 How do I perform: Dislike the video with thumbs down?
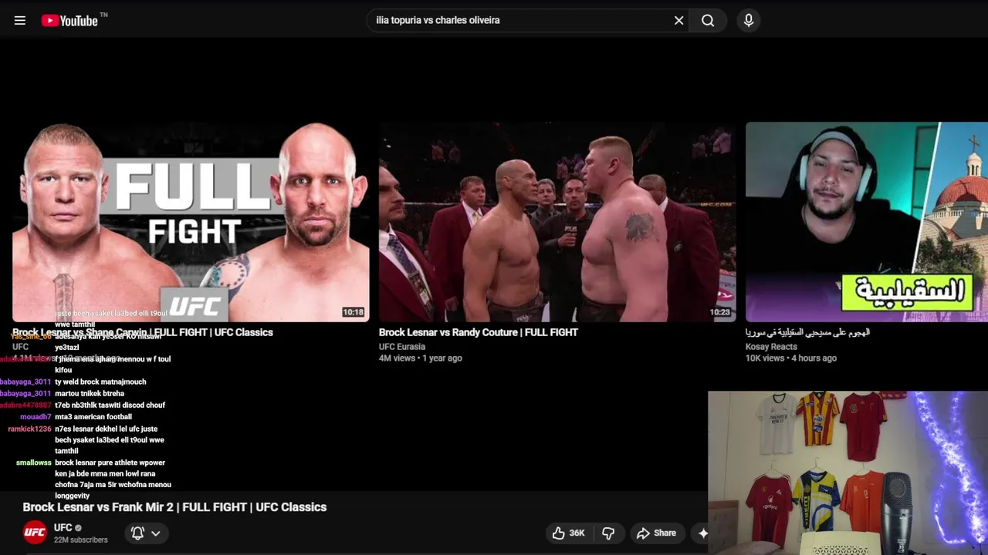[x=608, y=533]
